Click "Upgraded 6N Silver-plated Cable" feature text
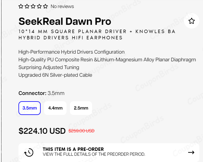 [55, 75]
